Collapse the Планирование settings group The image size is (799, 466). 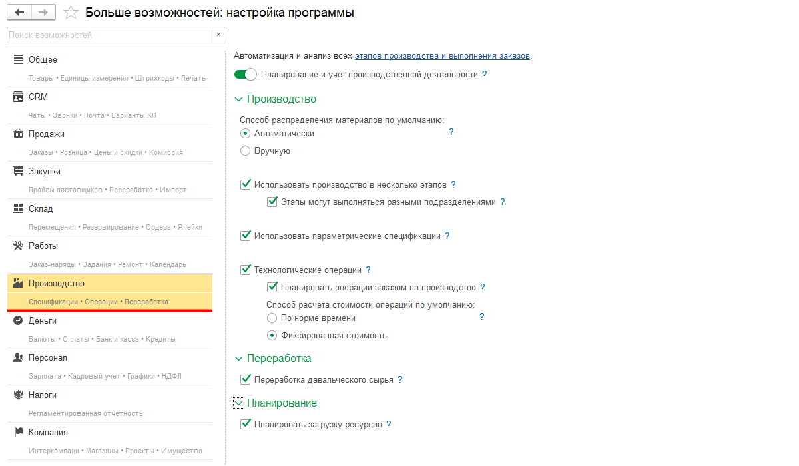pyautogui.click(x=239, y=403)
